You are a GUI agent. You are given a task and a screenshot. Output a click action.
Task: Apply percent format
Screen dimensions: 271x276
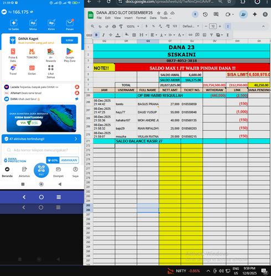pos(153,26)
